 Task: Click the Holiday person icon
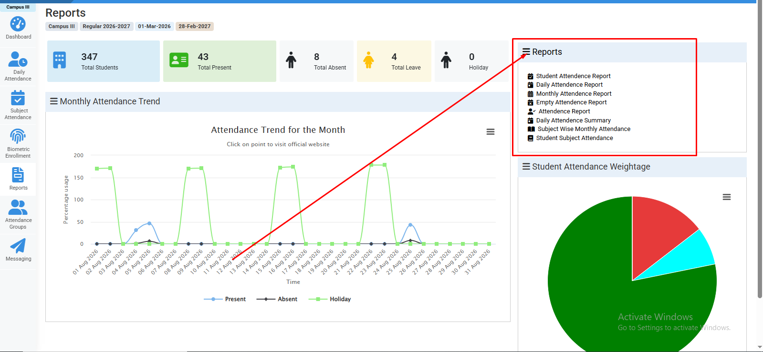[x=446, y=60]
